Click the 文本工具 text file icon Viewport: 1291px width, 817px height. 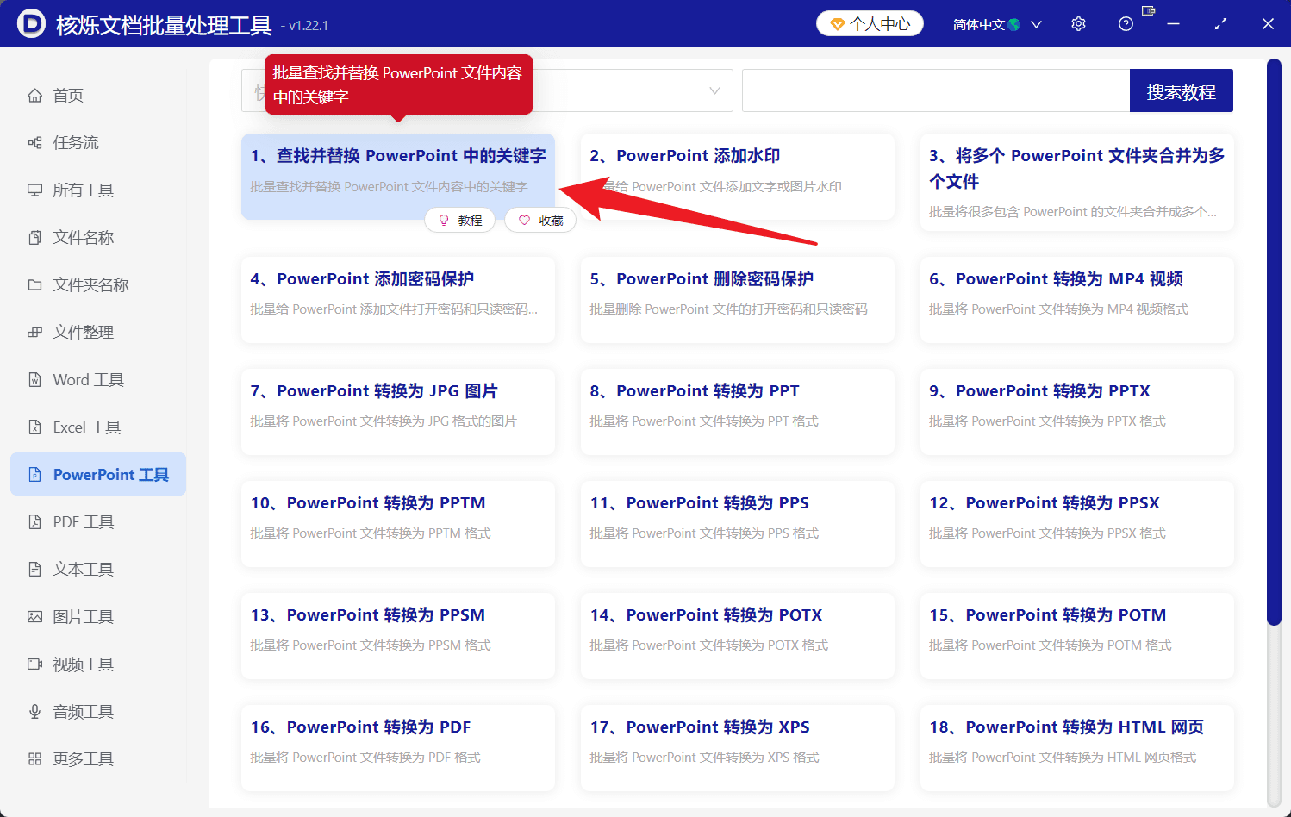pos(34,570)
